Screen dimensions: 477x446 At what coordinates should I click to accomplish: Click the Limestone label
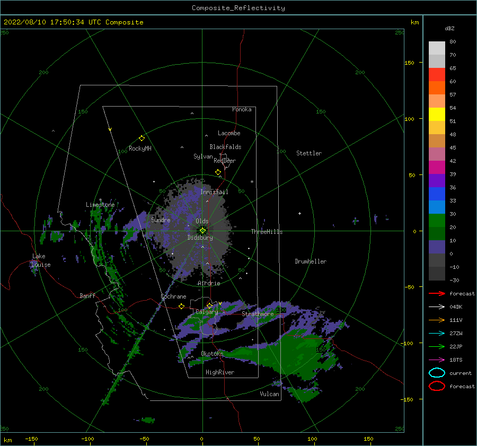click(100, 205)
